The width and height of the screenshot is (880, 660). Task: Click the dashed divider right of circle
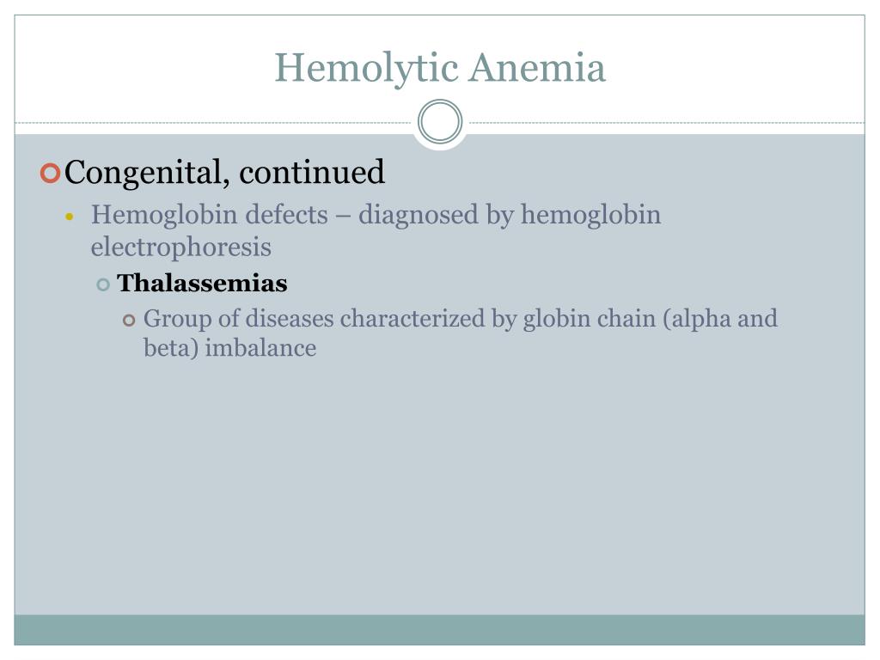coord(667,122)
